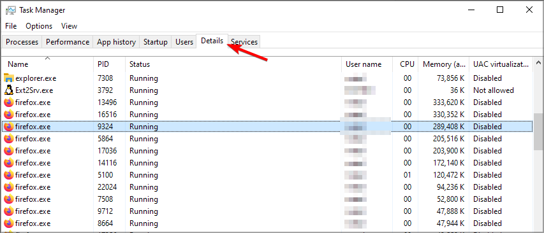
Task: Switch to the Processes tab
Action: point(22,42)
